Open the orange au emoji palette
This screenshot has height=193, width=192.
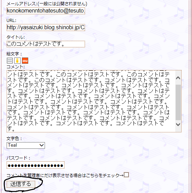(x=25, y=61)
